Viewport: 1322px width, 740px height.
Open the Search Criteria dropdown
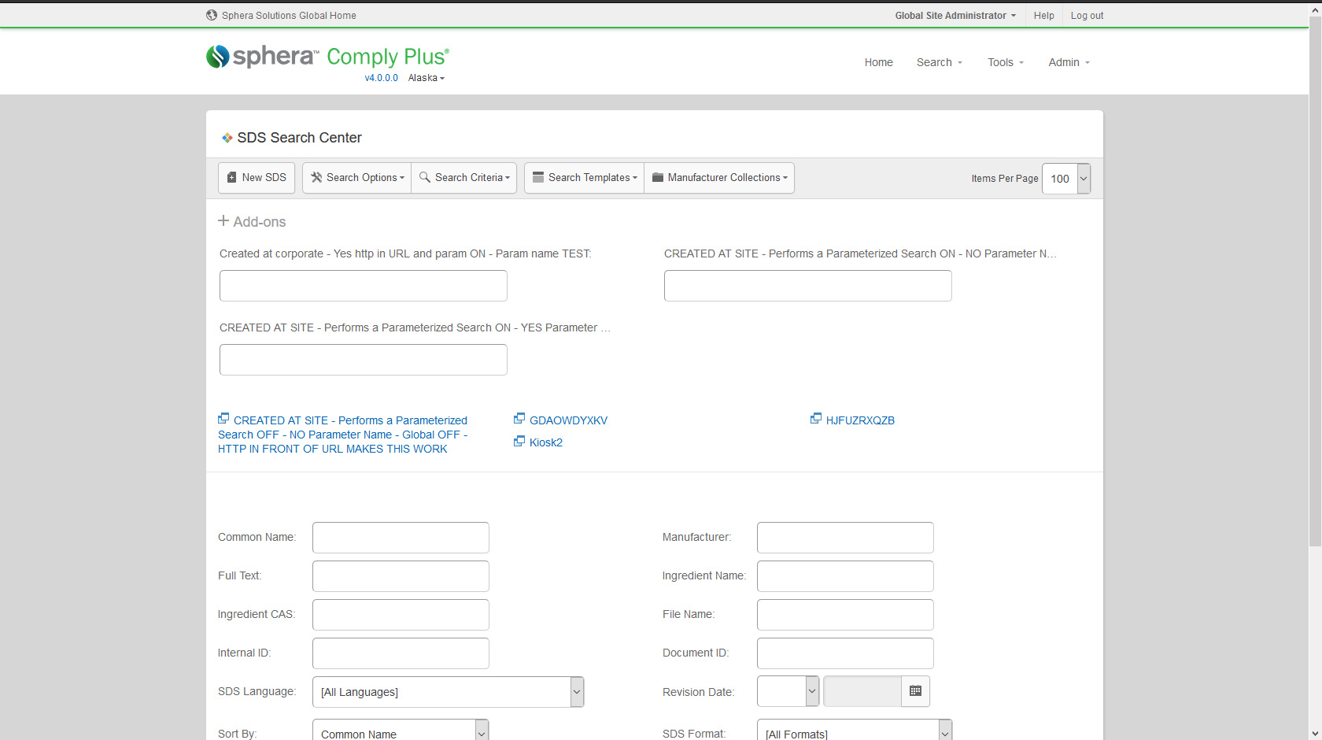click(464, 178)
